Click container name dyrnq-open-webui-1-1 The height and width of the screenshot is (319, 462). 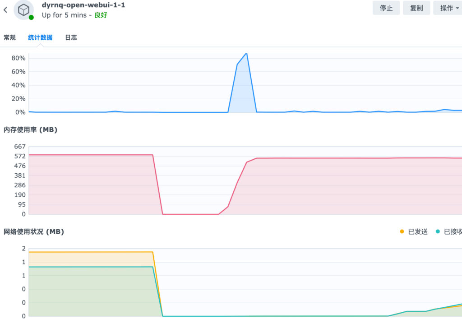[83, 5]
